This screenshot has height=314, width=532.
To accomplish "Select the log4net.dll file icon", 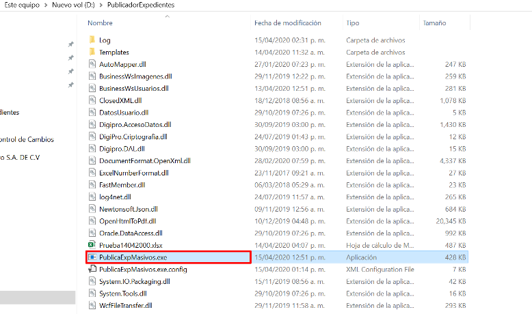I will click(x=92, y=197).
